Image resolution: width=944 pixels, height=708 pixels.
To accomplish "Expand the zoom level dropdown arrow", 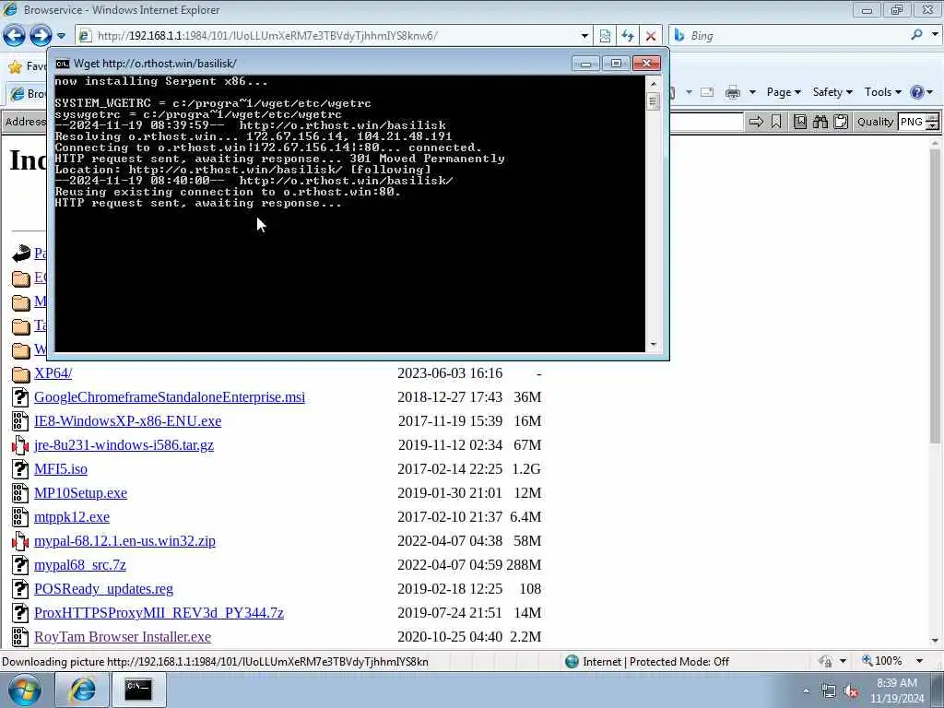I will [x=919, y=661].
